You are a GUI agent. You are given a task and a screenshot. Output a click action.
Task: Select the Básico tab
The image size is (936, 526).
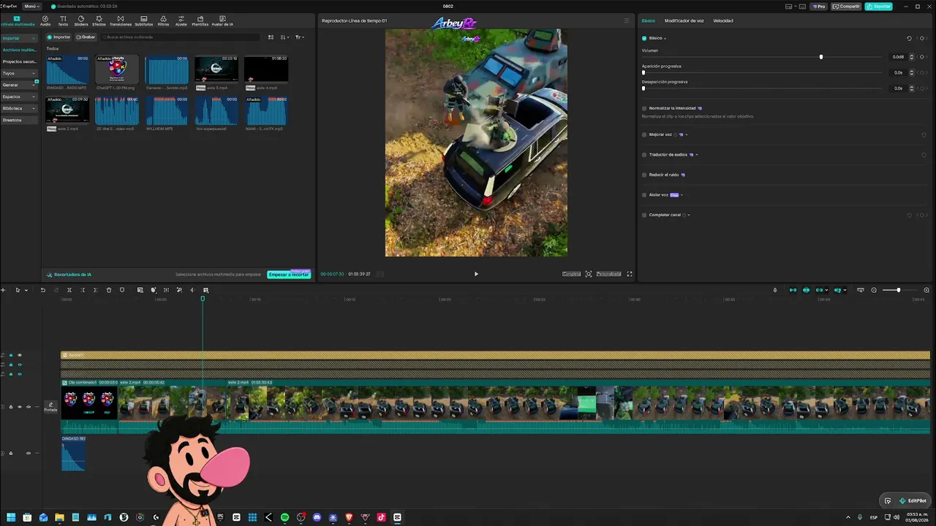[x=649, y=20]
